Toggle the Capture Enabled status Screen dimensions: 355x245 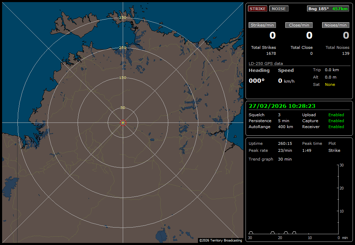tap(336, 121)
